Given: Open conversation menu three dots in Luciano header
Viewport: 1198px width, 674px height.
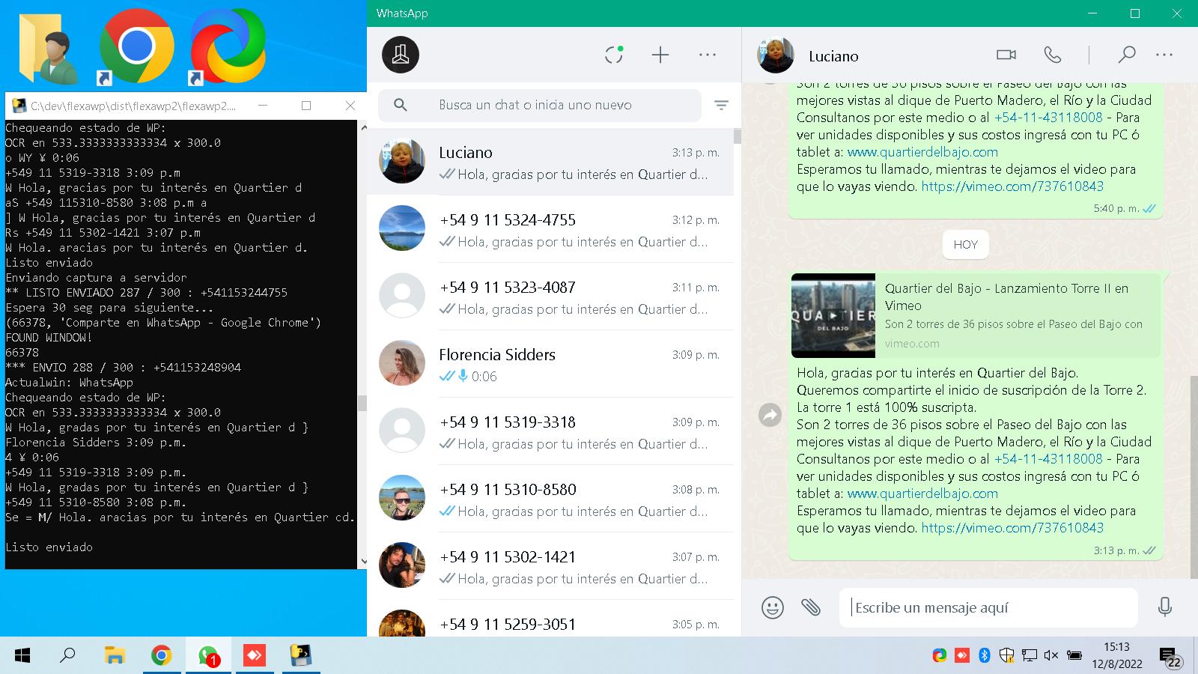Looking at the screenshot, I should click(1164, 55).
